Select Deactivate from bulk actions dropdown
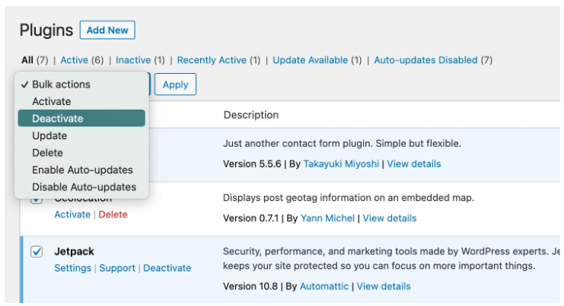Screen dimensions: 564x306 (x=81, y=118)
